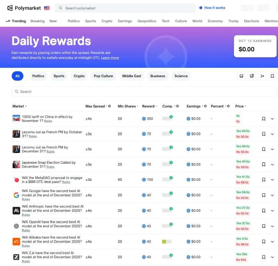This screenshot has height=266, width=278.
Task: Click the second toolbar icon before the bookmark
Action: (252, 76)
